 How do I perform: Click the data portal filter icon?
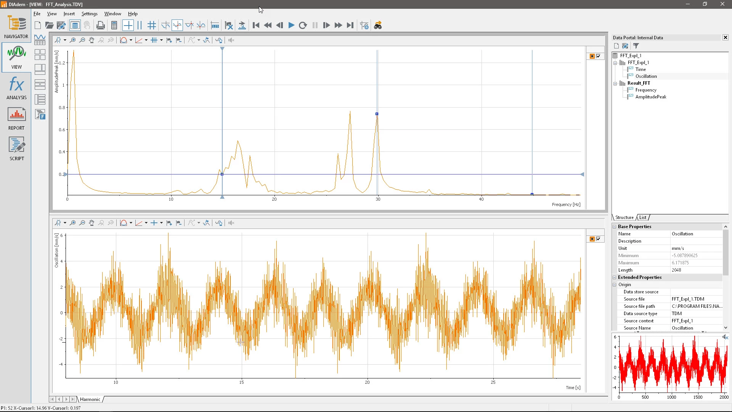(636, 46)
